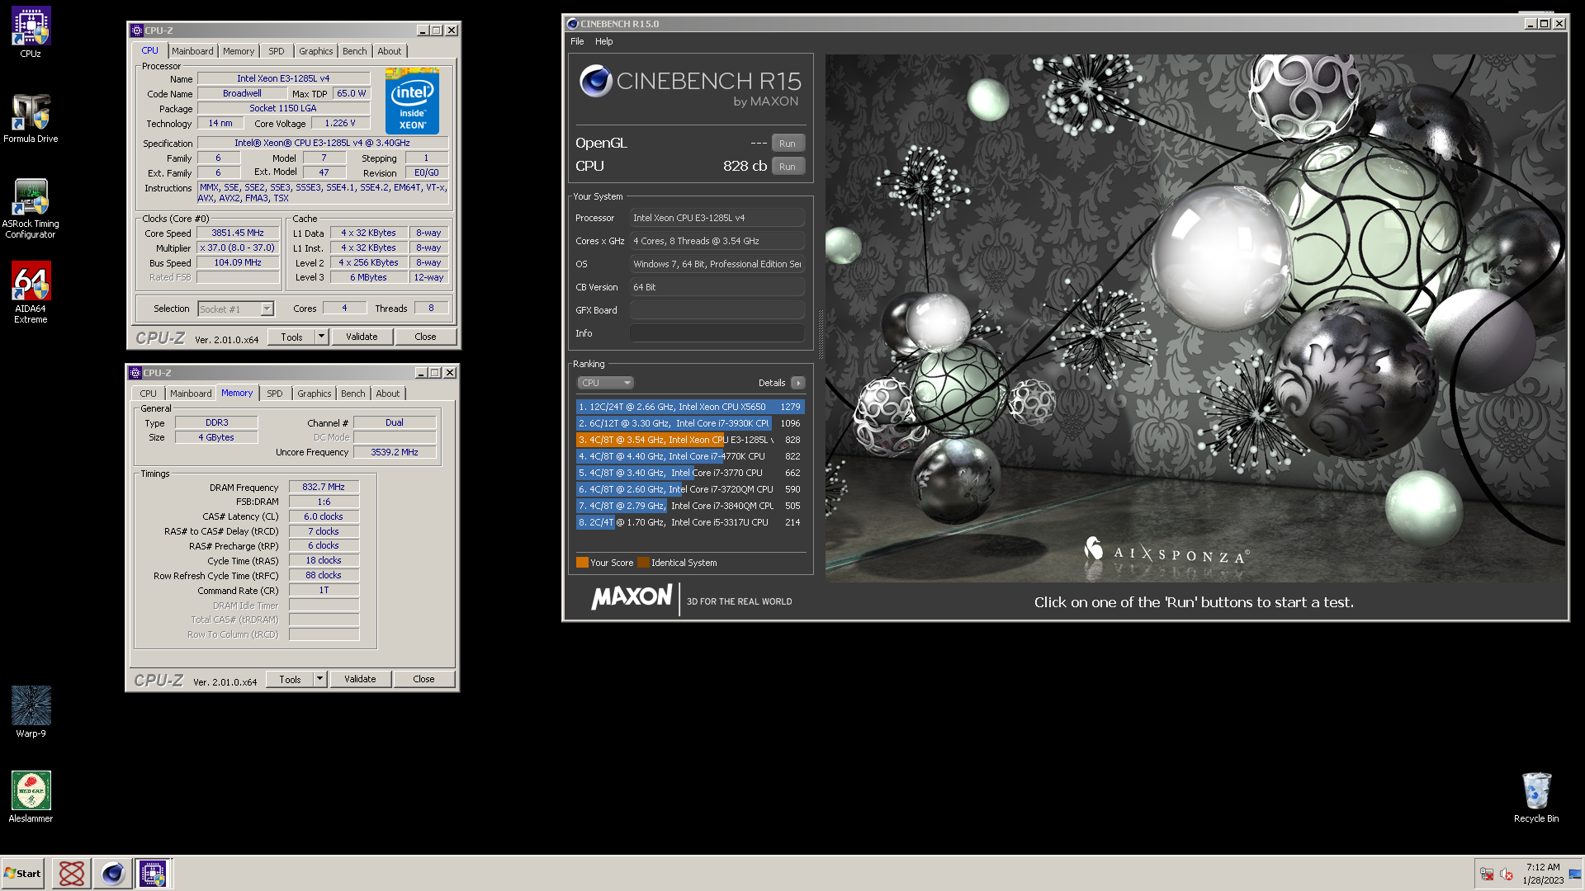Open Memory tab in upper CPU-Z
This screenshot has width=1585, height=891.
click(239, 51)
